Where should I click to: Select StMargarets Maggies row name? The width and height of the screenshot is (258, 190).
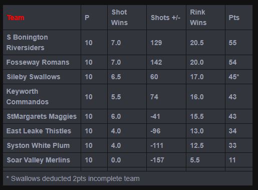tap(42, 116)
